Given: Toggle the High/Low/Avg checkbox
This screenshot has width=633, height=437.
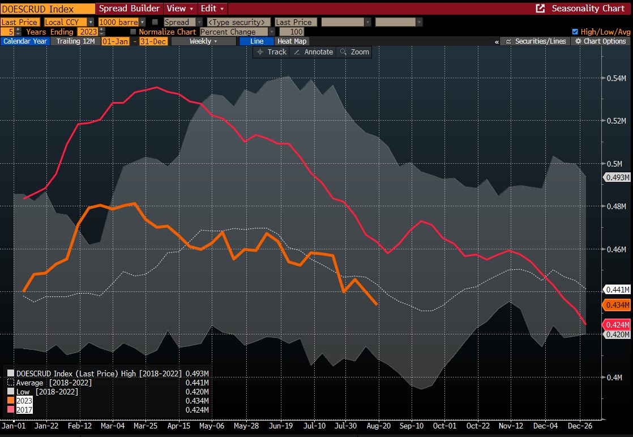Looking at the screenshot, I should click(x=575, y=32).
